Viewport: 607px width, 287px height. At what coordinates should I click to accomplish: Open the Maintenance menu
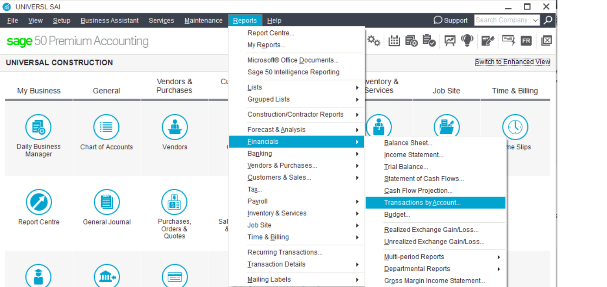pyautogui.click(x=203, y=20)
